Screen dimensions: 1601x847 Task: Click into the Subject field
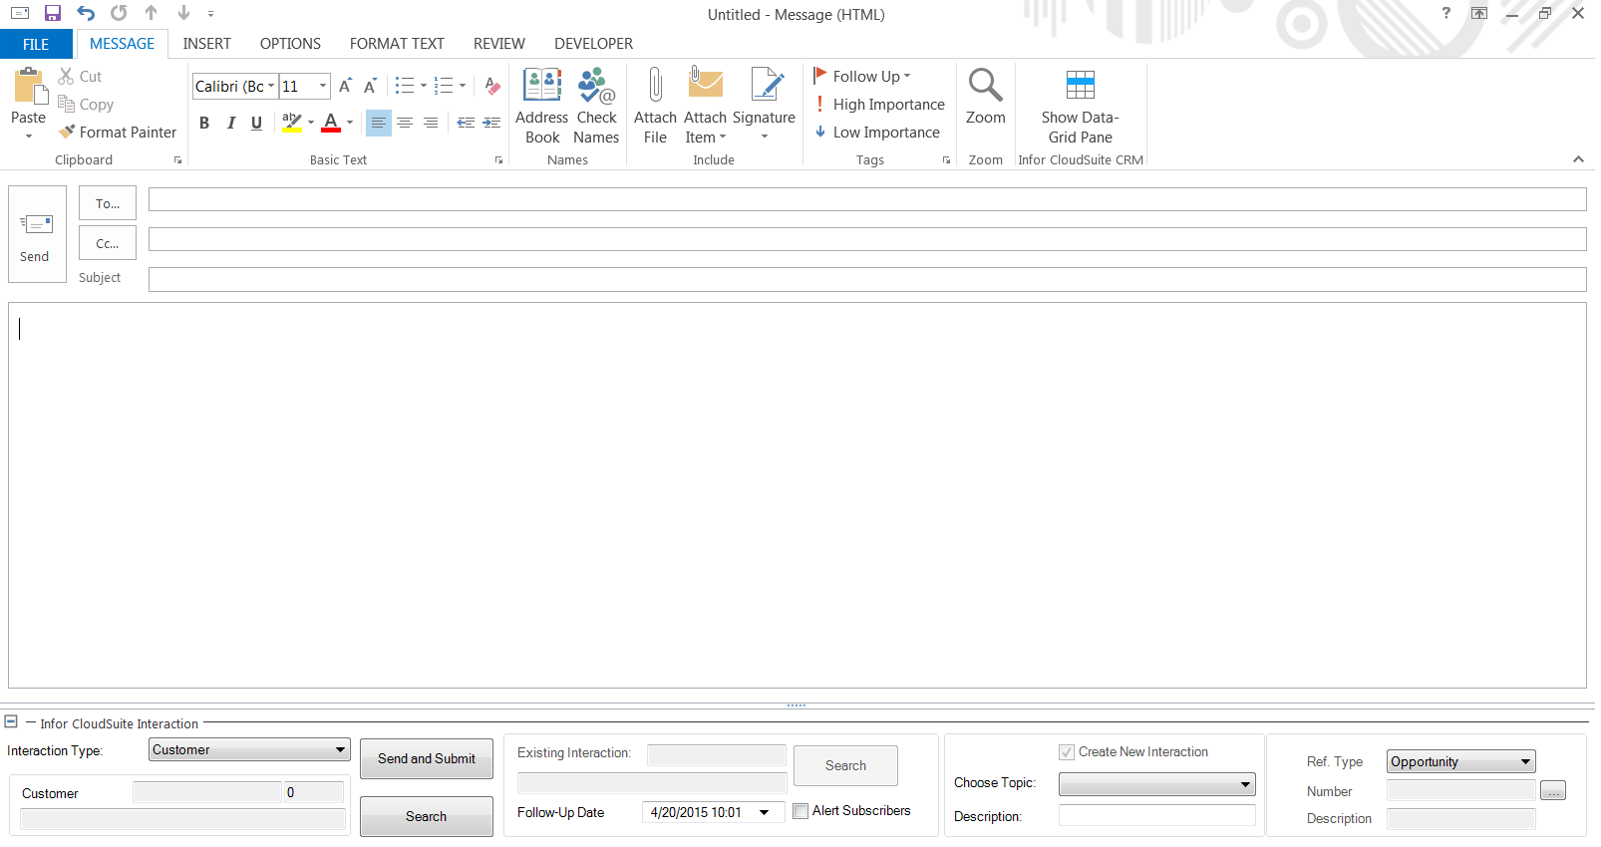(x=866, y=279)
